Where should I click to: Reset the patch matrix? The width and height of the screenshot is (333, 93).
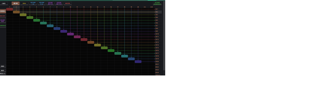pyautogui.click(x=3, y=71)
